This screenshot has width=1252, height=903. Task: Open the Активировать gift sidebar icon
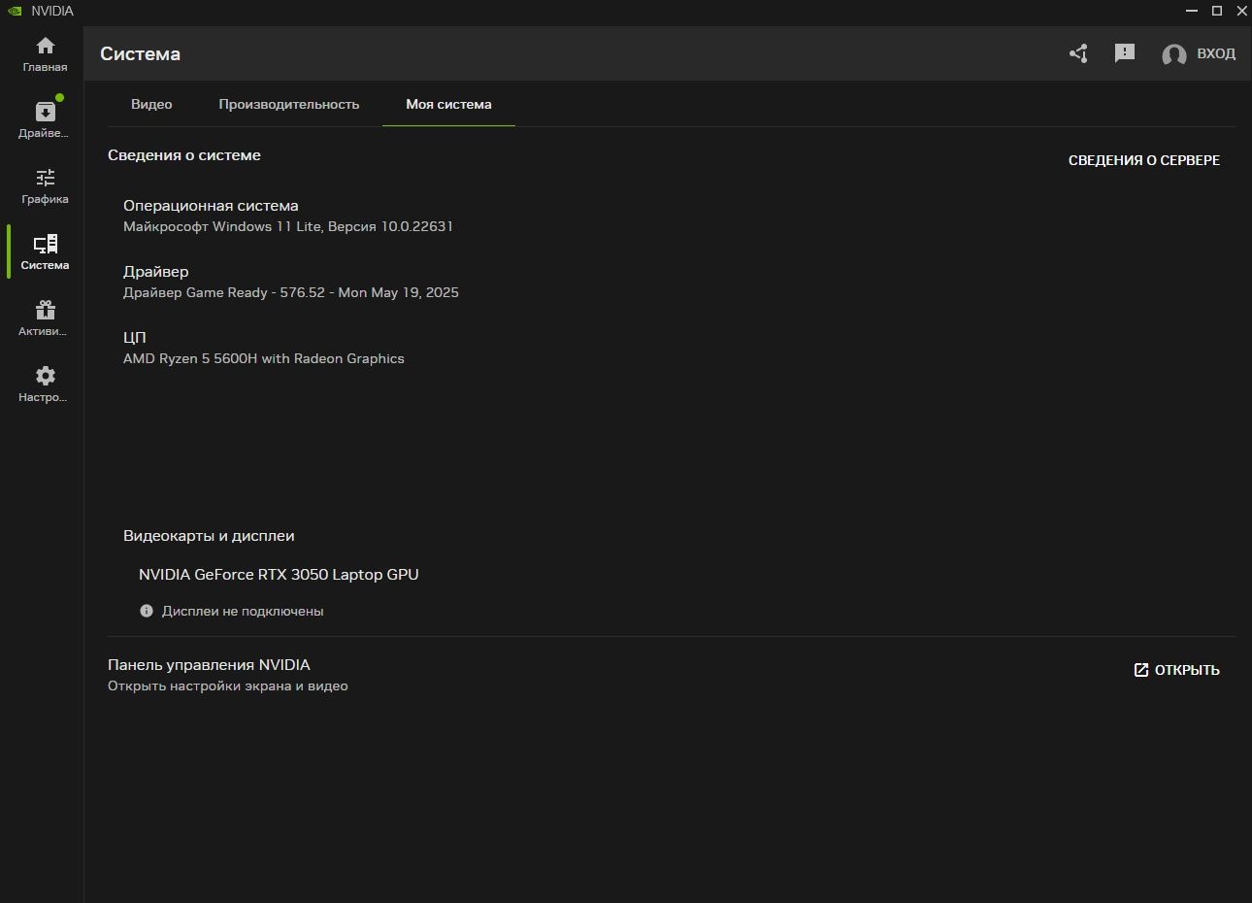[45, 318]
